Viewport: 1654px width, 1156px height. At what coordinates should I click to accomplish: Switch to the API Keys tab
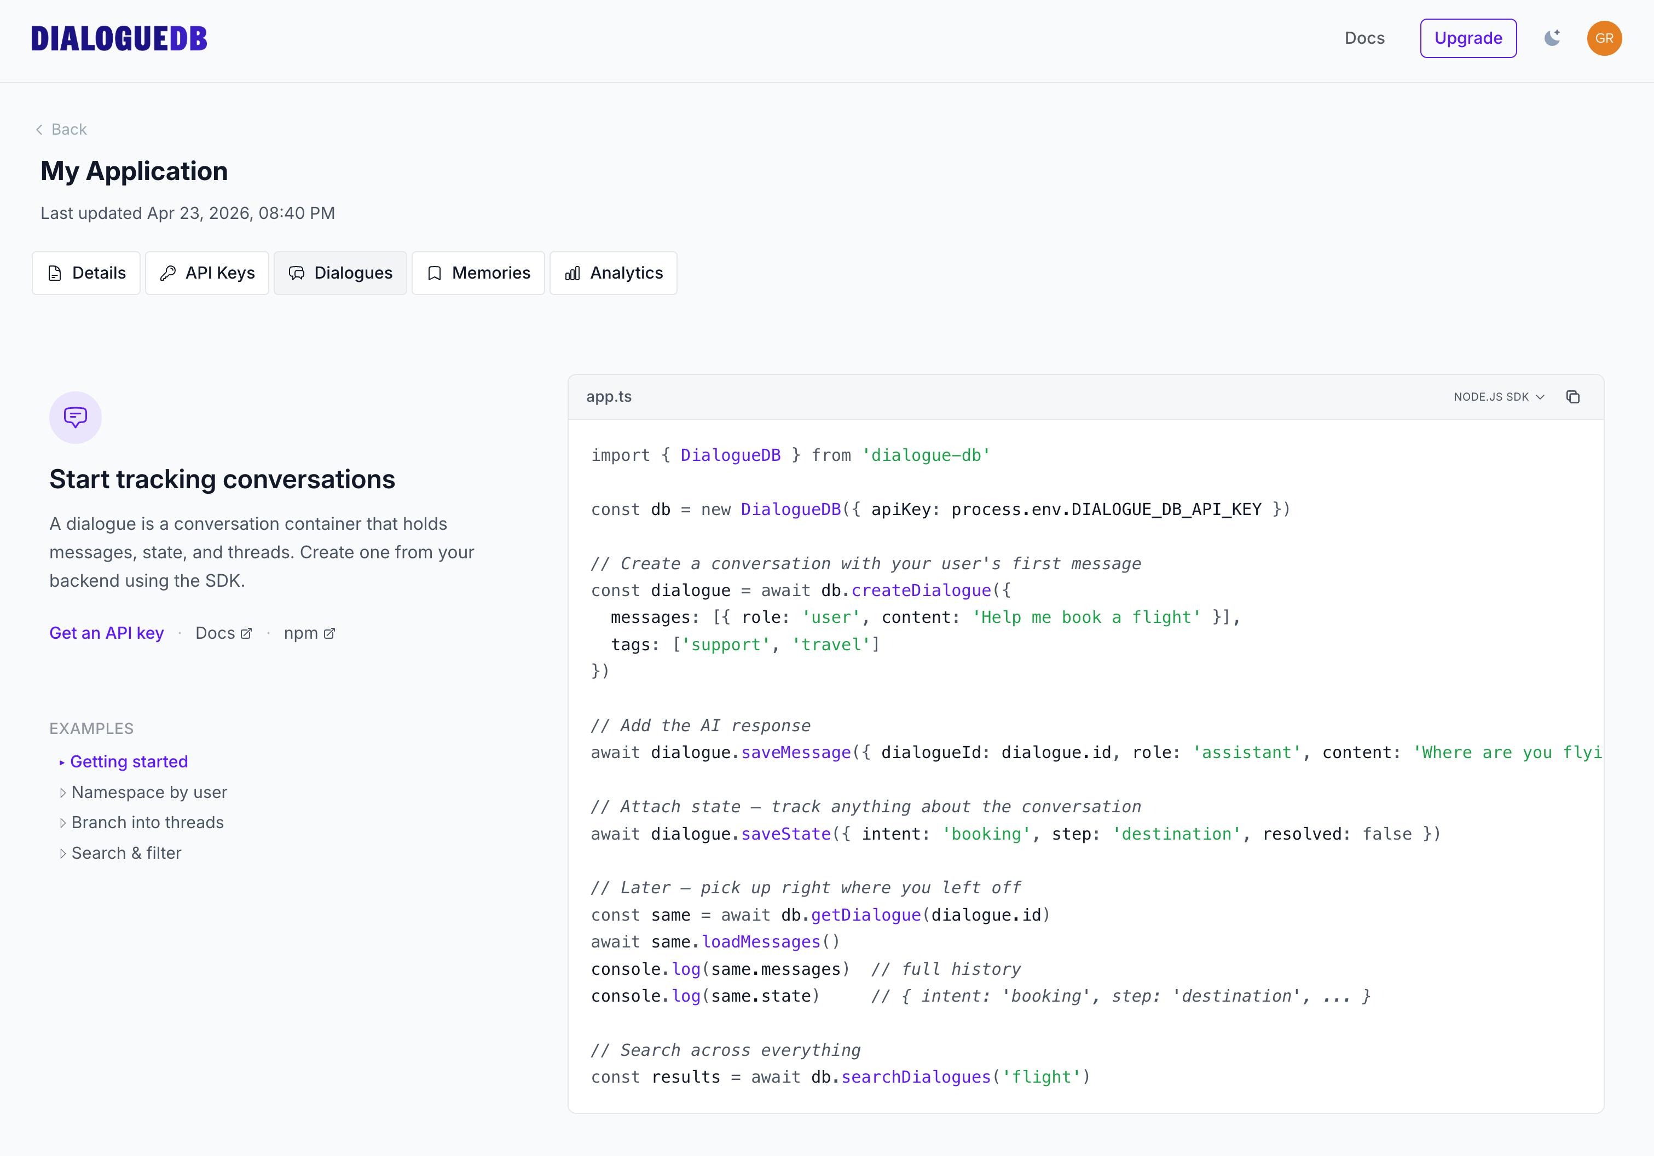[x=207, y=273]
